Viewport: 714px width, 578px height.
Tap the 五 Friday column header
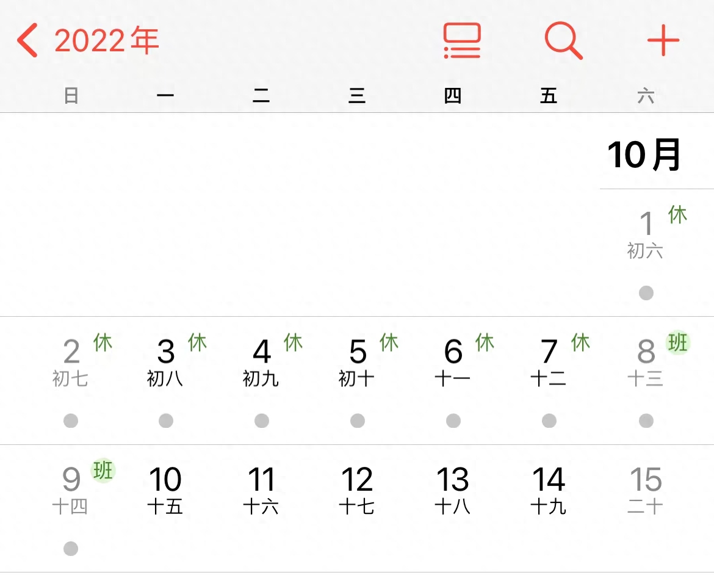tap(549, 96)
